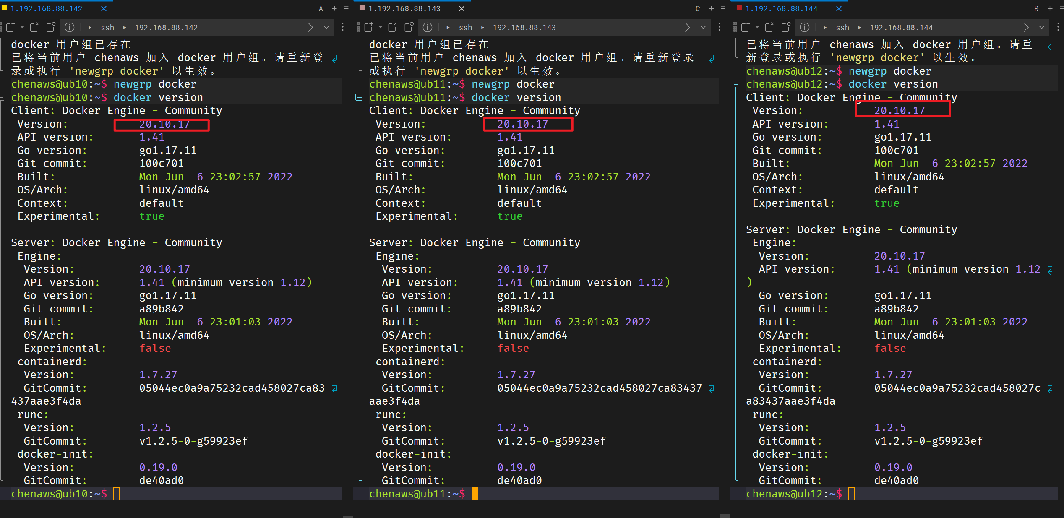
Task: Click yellow color square on 192.168.88.142 tab
Action: coord(4,8)
